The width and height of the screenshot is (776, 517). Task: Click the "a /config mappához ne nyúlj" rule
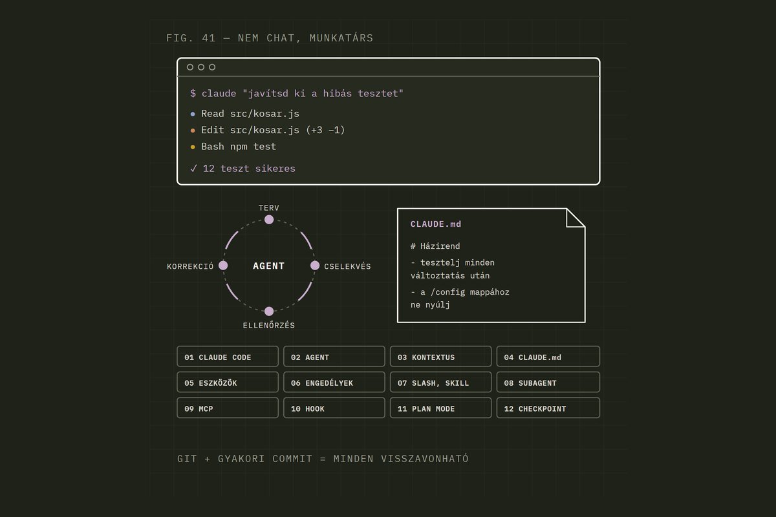pyautogui.click(x=460, y=299)
